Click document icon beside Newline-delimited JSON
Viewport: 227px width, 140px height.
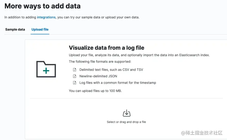click(x=75, y=76)
